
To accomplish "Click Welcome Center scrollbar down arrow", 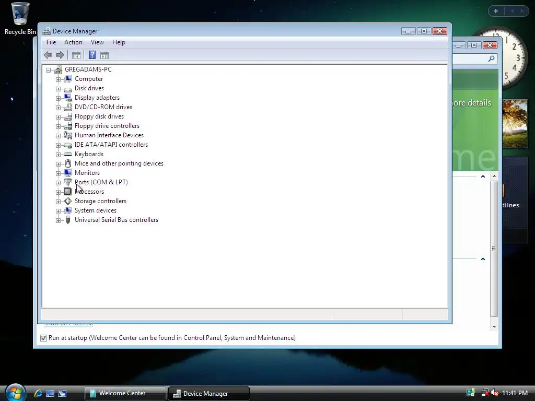I will coord(494,327).
